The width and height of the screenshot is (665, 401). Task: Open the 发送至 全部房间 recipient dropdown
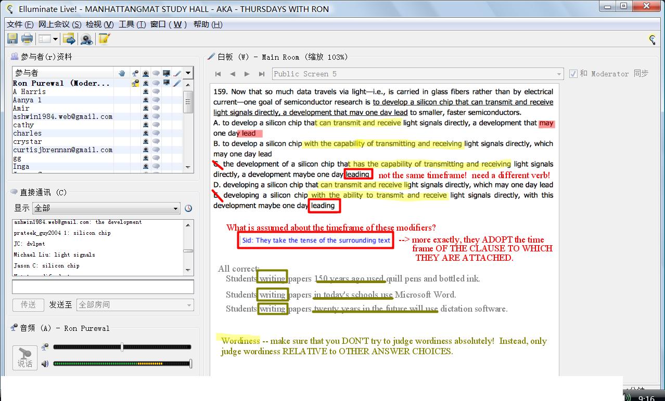click(x=135, y=304)
